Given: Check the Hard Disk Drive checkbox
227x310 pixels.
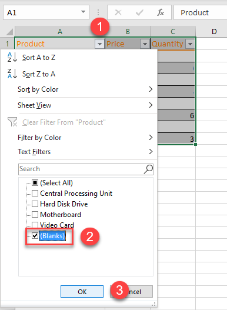Looking at the screenshot, I should (x=35, y=204).
